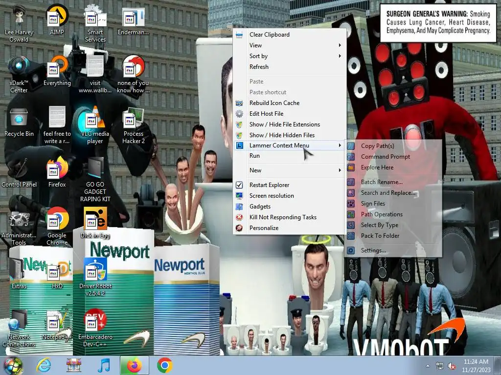Show hidden system tray icons arrow
This screenshot has width=501, height=375.
coord(428,366)
